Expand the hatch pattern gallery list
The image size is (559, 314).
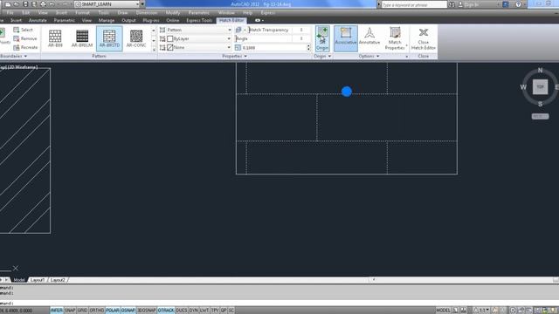(154, 50)
